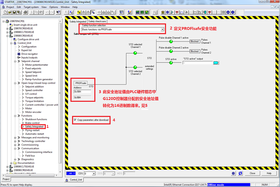Click the Open project folder icon

point(10,12)
